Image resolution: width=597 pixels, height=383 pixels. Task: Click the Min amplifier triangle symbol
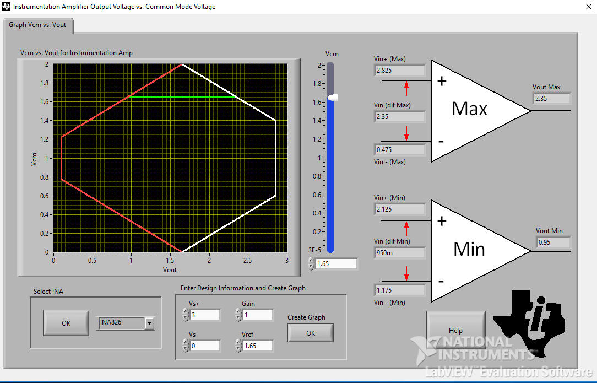click(480, 251)
